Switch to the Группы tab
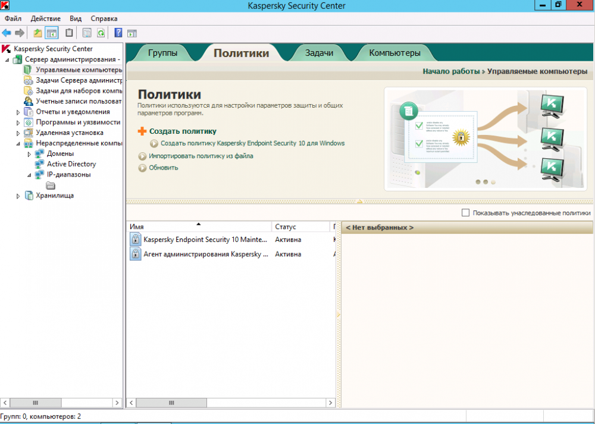The height and width of the screenshot is (424, 595). (162, 53)
